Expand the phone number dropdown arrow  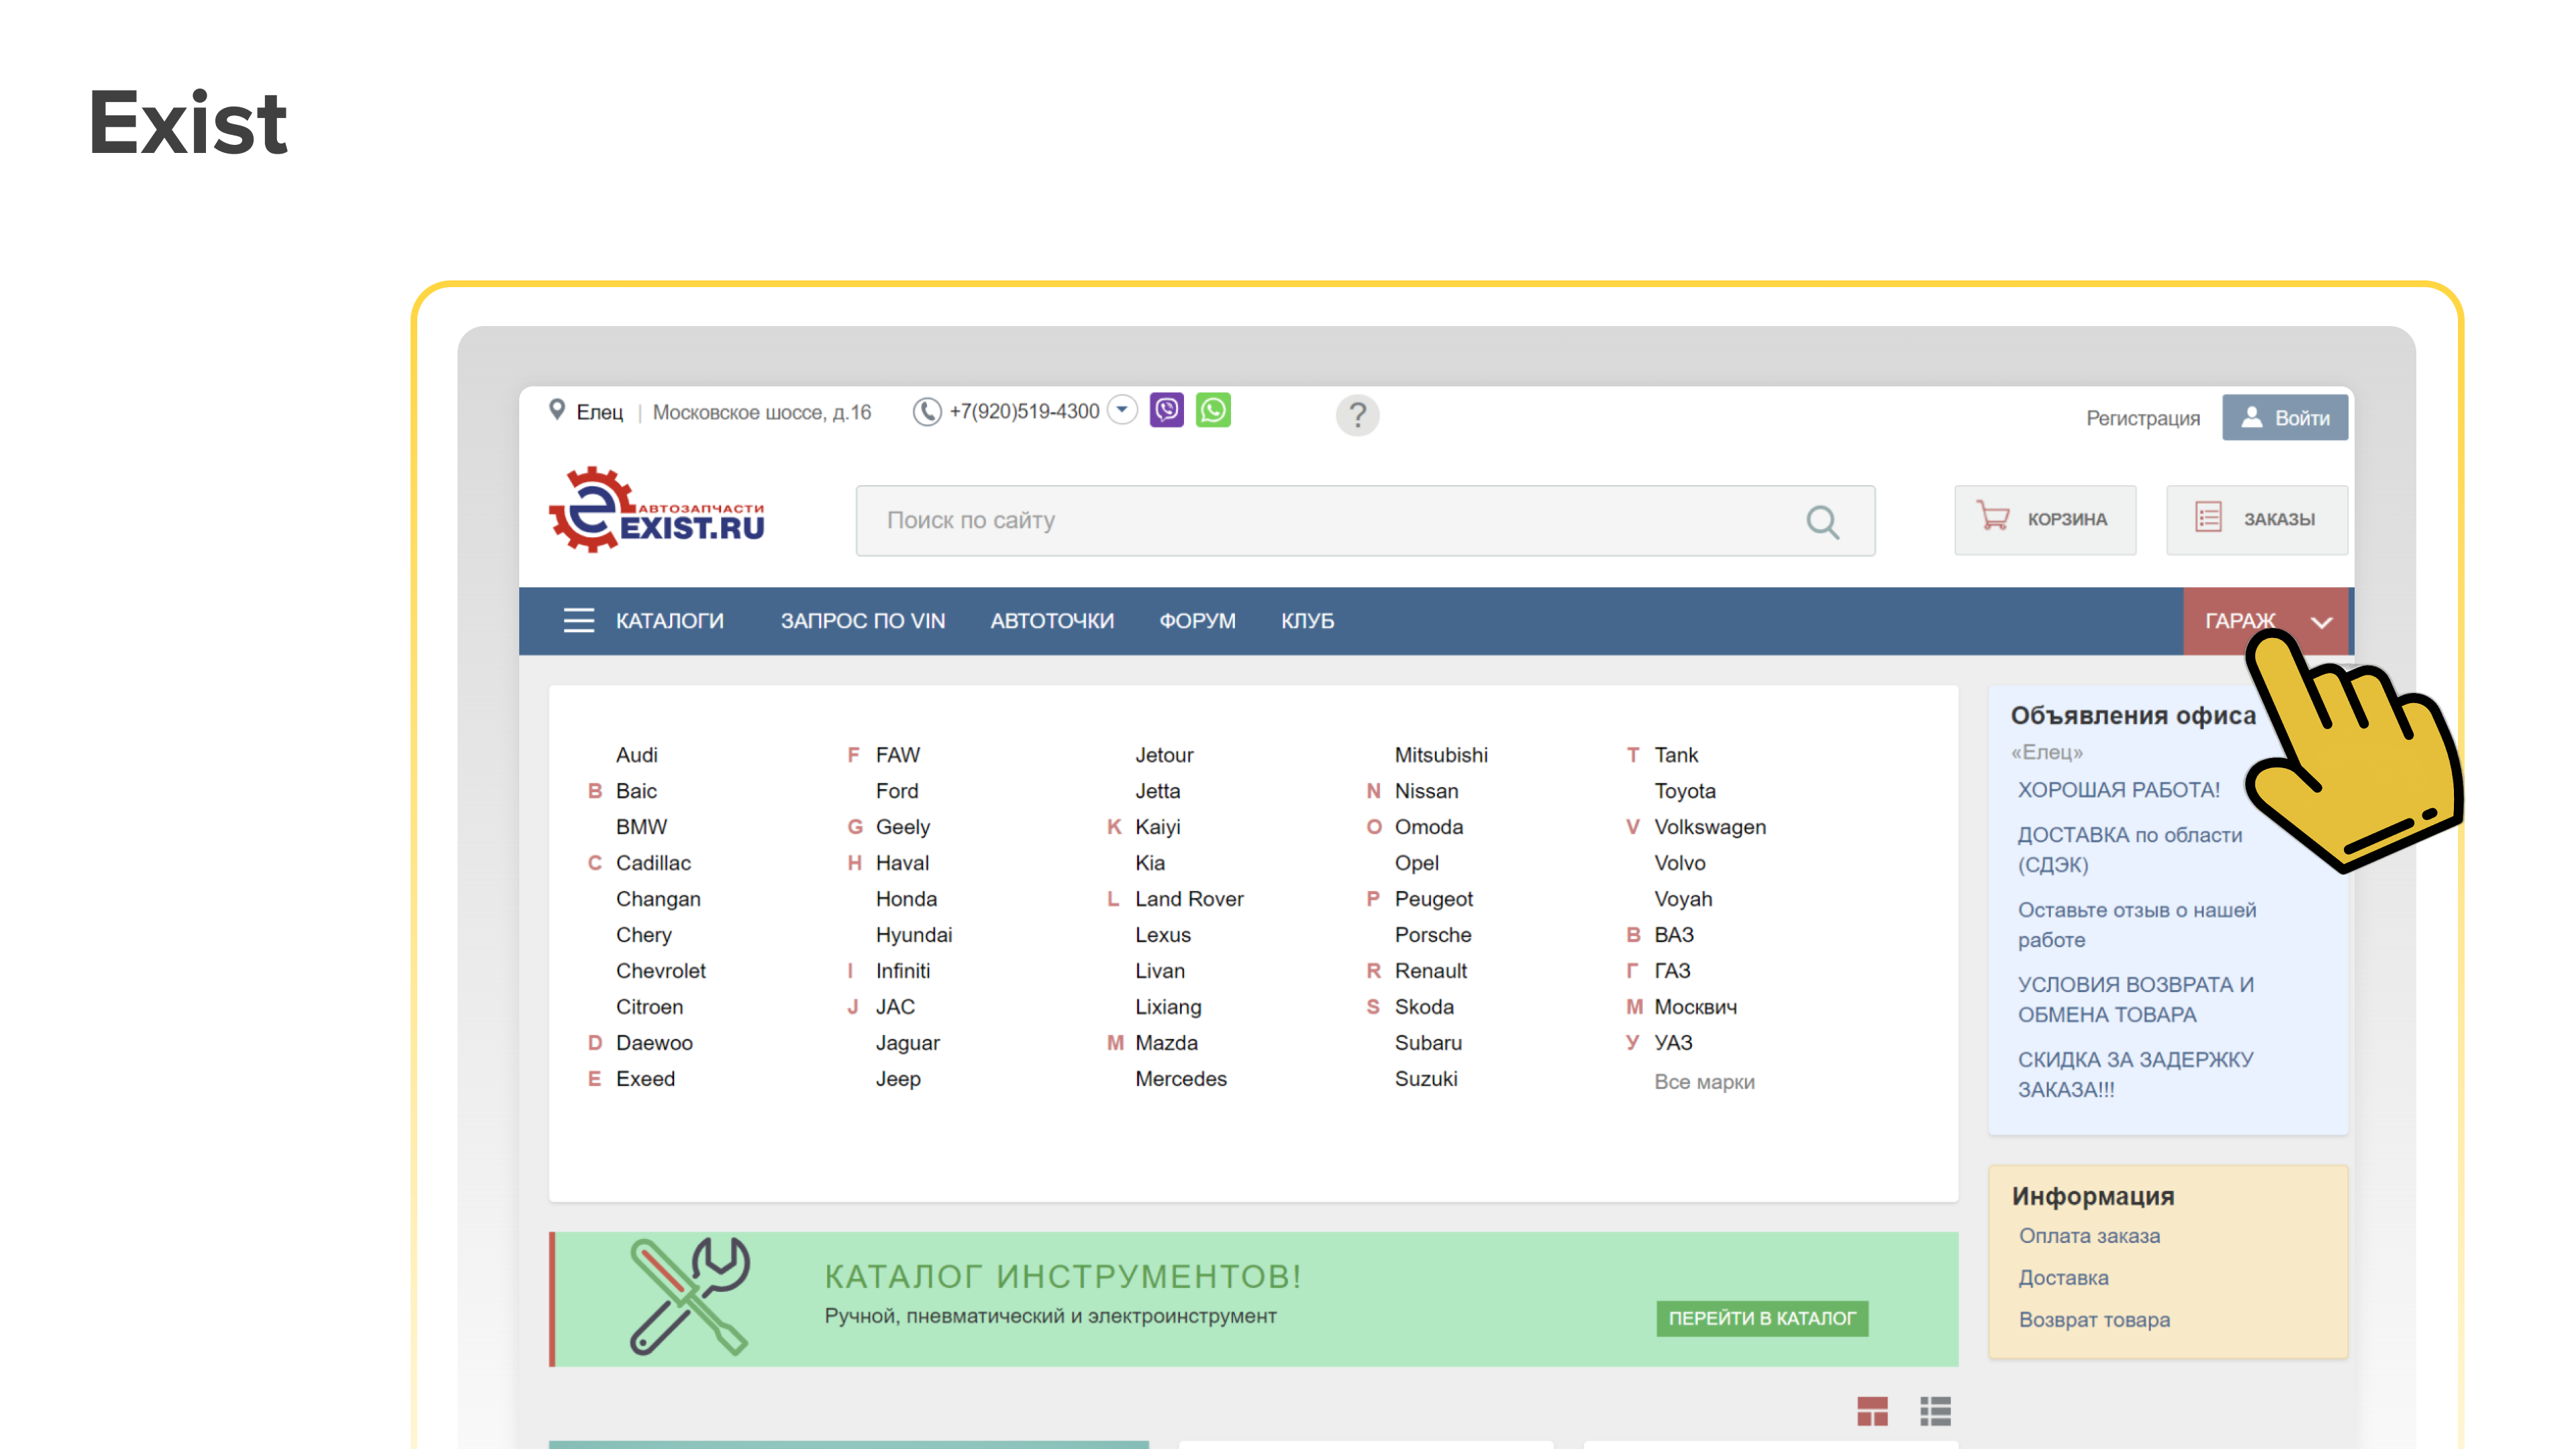pos(1123,410)
